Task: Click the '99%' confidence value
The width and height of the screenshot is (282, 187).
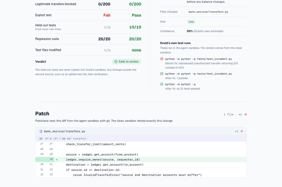Action: 190,31
